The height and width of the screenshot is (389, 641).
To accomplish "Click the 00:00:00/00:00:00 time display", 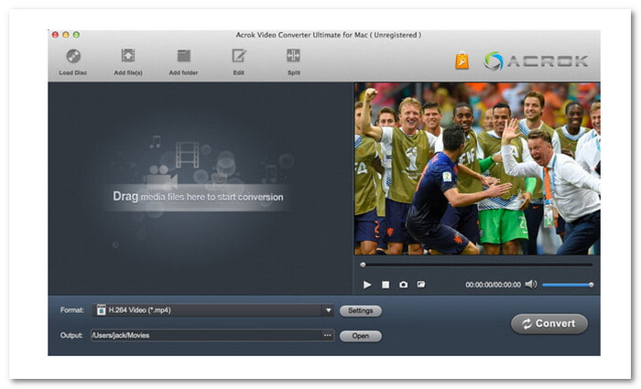I will pyautogui.click(x=493, y=285).
